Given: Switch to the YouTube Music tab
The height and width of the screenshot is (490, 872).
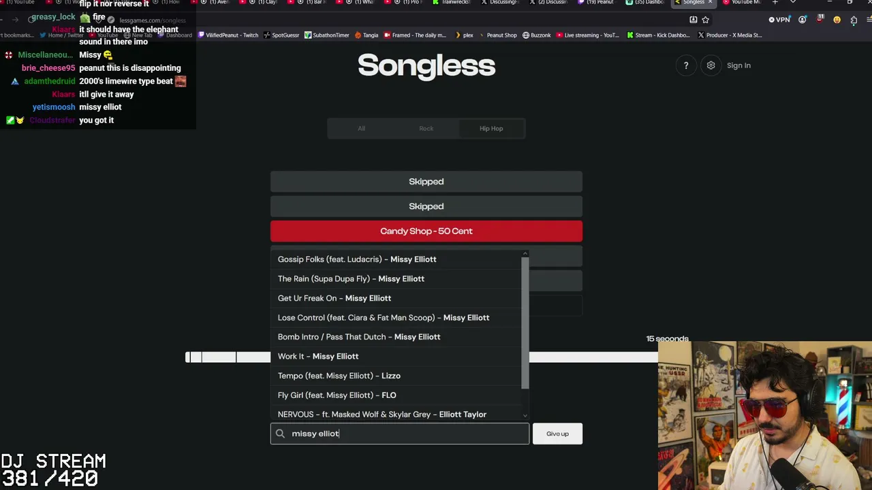Looking at the screenshot, I should (741, 3).
